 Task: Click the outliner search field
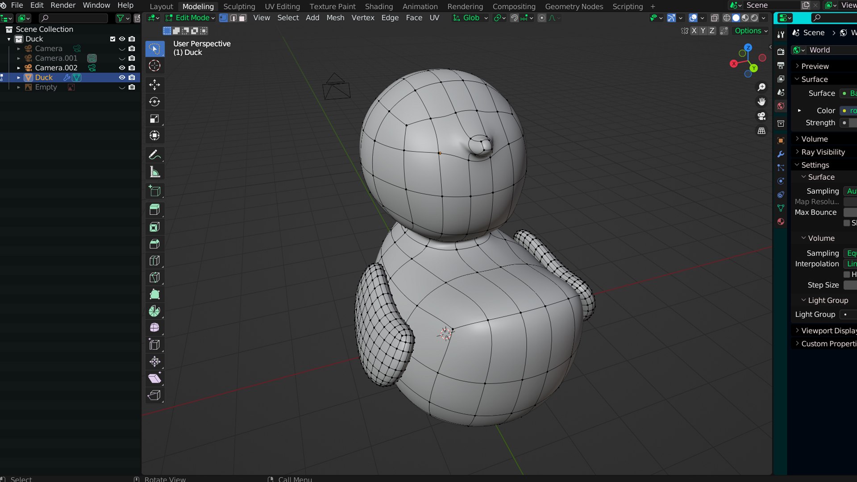73,18
